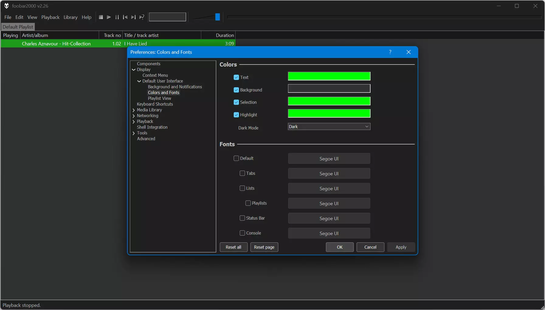Click the random track playback icon
Image resolution: width=545 pixels, height=310 pixels.
[x=142, y=17]
